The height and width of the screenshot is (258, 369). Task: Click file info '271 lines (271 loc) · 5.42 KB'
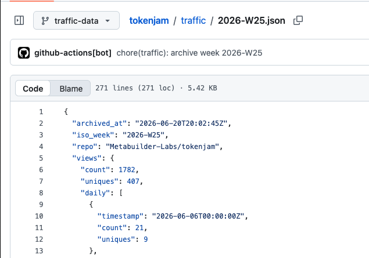tap(156, 88)
